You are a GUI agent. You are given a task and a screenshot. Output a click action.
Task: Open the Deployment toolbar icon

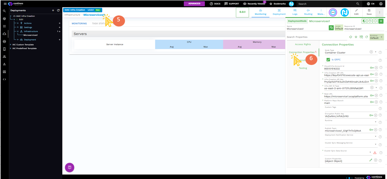(279, 10)
